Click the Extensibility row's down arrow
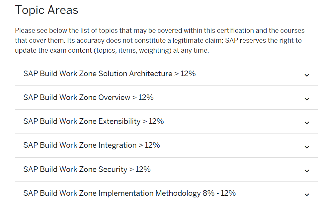 (307, 123)
